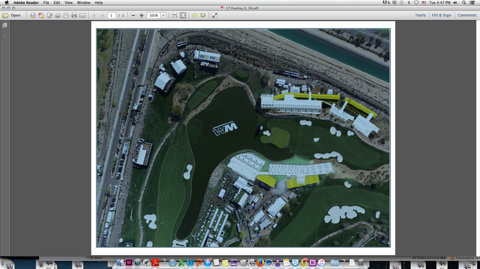Open the zoom percentage dropdown arrow
The height and width of the screenshot is (269, 480).
tap(163, 15)
